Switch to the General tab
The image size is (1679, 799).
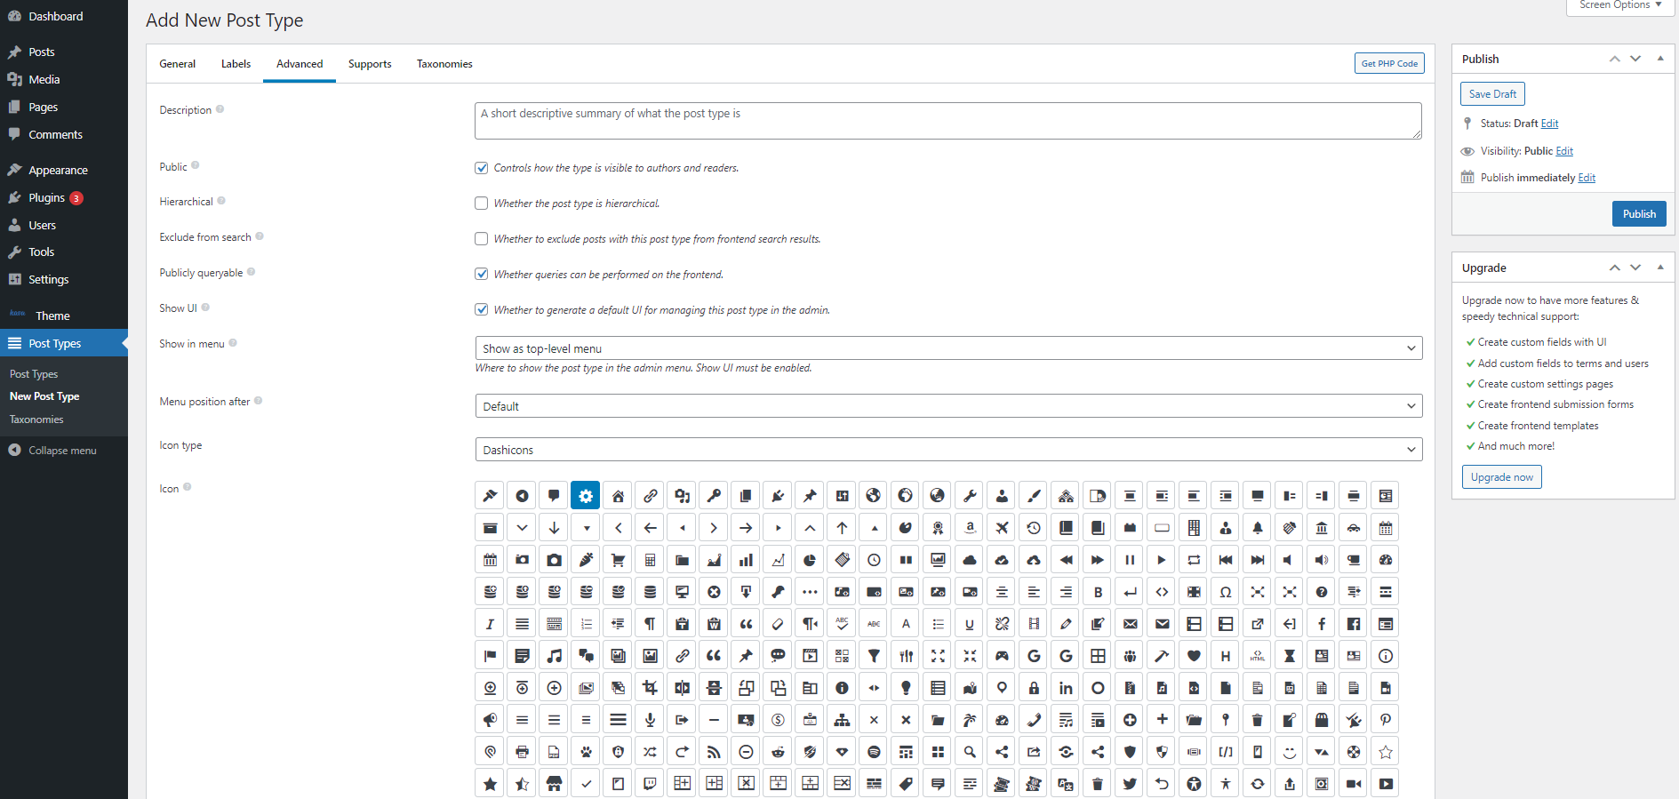(x=178, y=64)
